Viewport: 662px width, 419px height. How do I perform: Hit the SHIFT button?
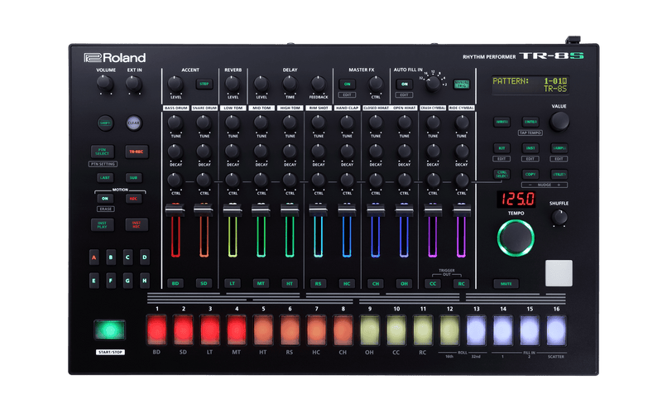105,123
